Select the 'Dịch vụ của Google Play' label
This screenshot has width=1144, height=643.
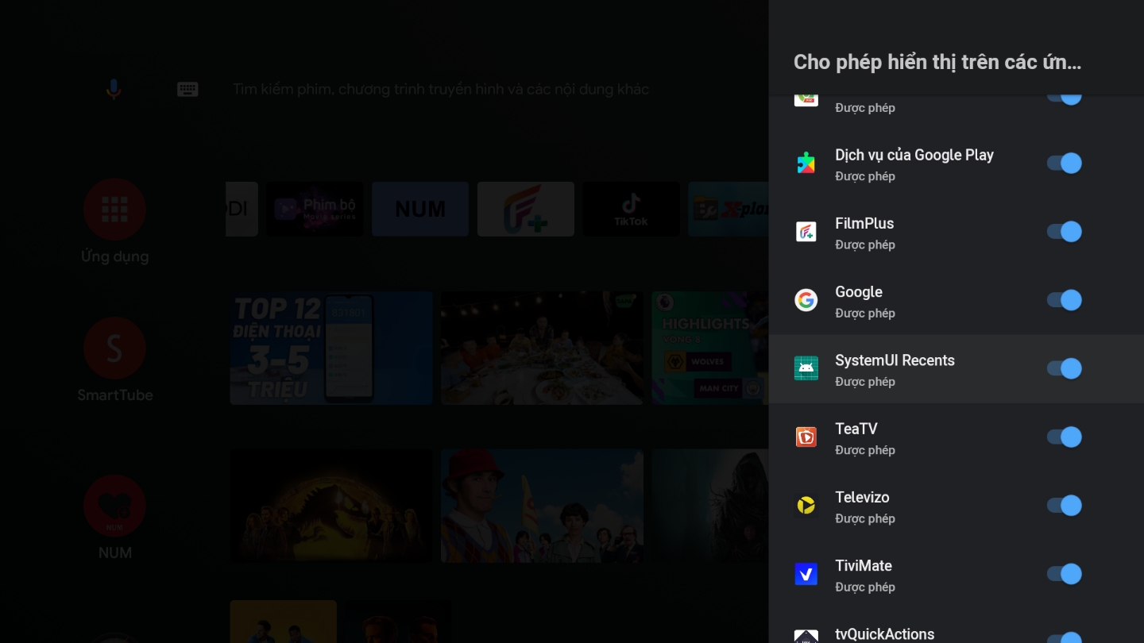[x=914, y=155]
